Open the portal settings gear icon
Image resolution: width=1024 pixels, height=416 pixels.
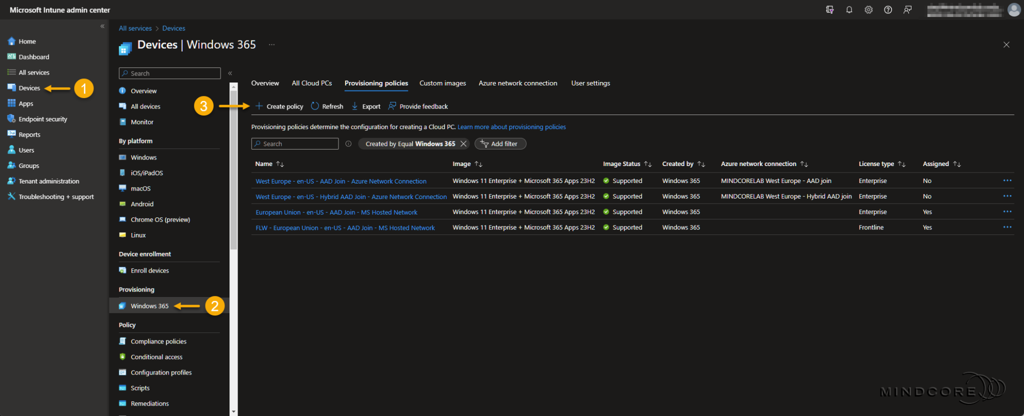click(x=868, y=10)
